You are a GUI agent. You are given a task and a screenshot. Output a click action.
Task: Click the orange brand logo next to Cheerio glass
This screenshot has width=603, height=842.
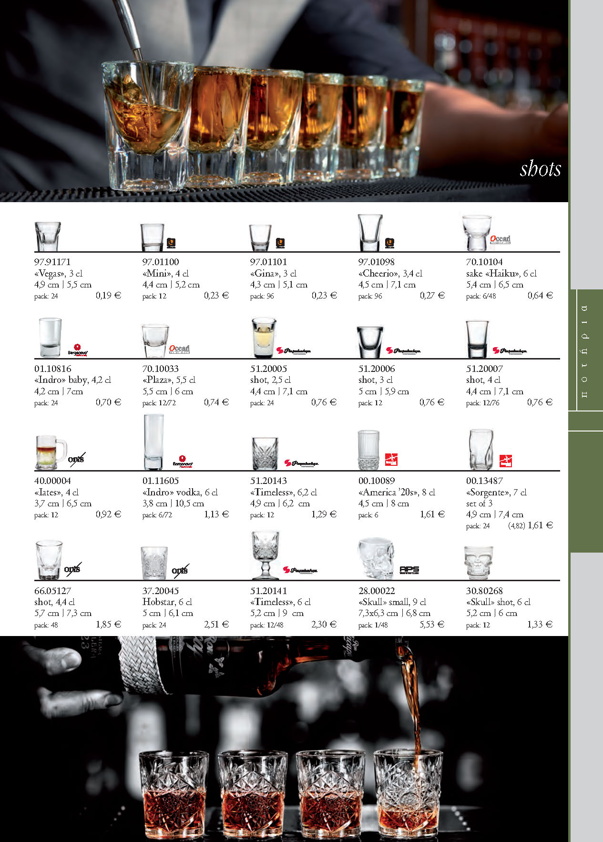(x=389, y=244)
